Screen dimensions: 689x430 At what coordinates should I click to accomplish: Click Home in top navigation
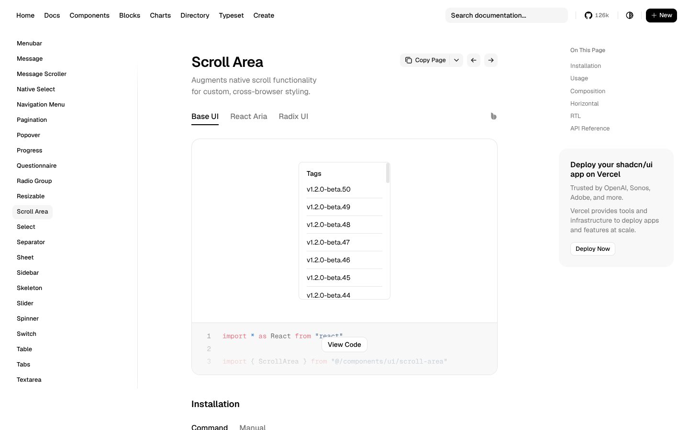25,15
